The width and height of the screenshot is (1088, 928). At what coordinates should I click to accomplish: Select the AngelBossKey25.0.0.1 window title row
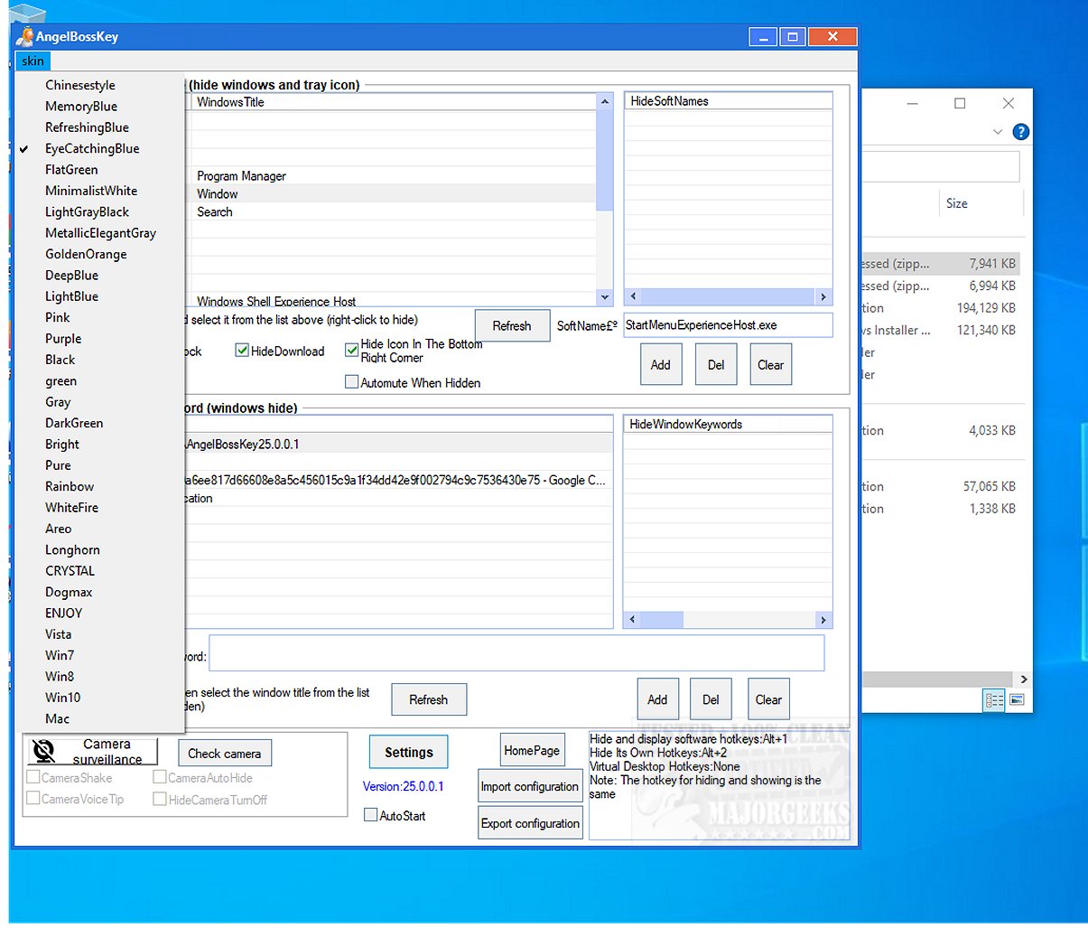(x=397, y=444)
